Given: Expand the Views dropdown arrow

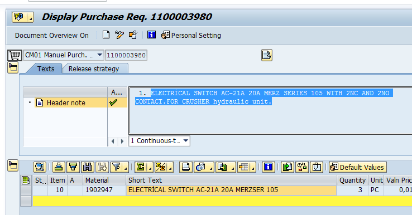Looking at the screenshot, I should pos(211,167).
